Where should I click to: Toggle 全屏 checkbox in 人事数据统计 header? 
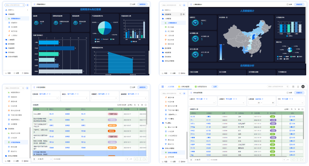[288, 4]
